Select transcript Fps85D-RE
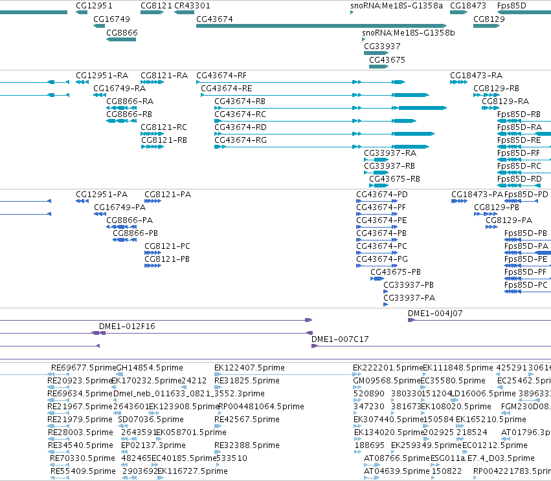Viewport: 551px width, 481px height. pos(519,140)
